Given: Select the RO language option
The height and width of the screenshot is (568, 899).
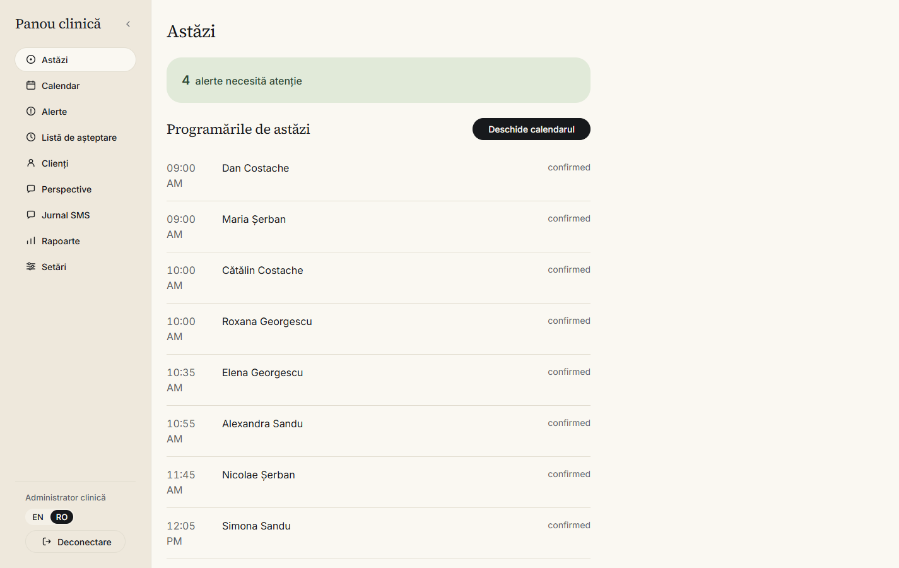Looking at the screenshot, I should [62, 518].
